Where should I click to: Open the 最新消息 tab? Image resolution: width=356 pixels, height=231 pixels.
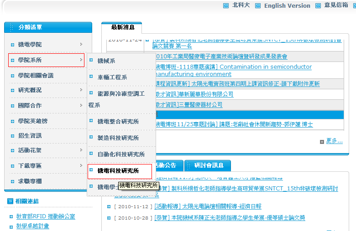pos(123,27)
